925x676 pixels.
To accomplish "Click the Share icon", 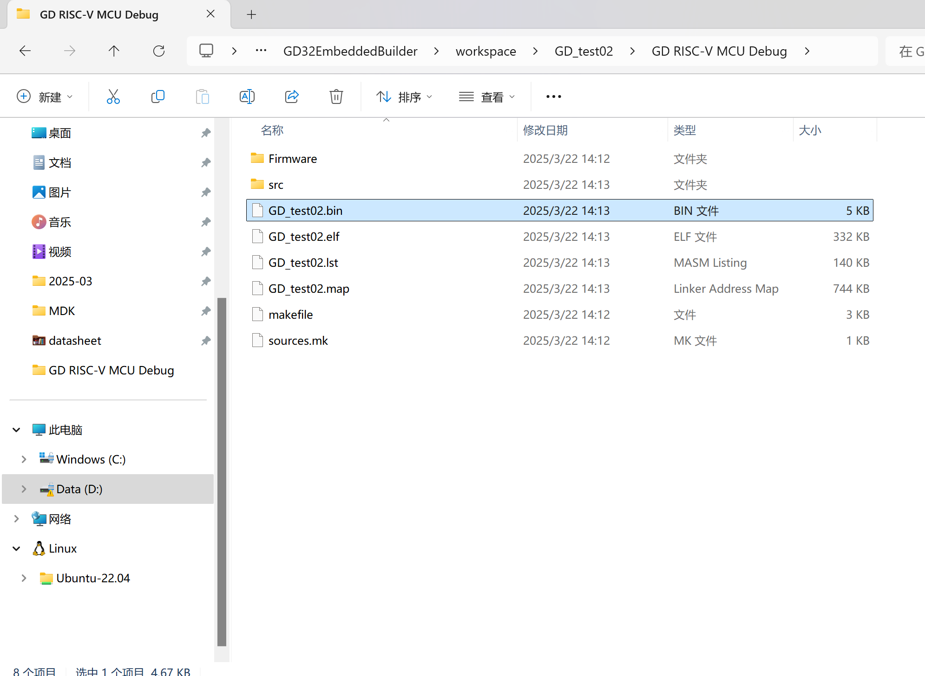I will tap(291, 97).
